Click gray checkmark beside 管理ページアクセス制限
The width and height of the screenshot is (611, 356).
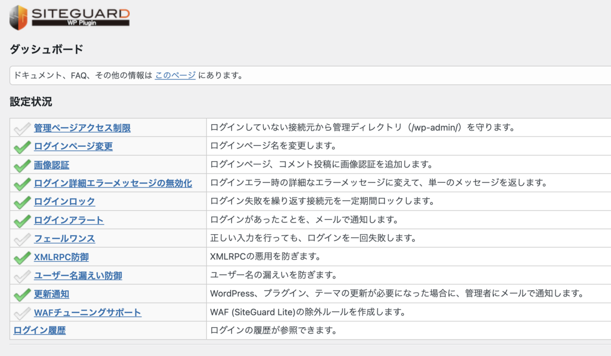point(22,128)
